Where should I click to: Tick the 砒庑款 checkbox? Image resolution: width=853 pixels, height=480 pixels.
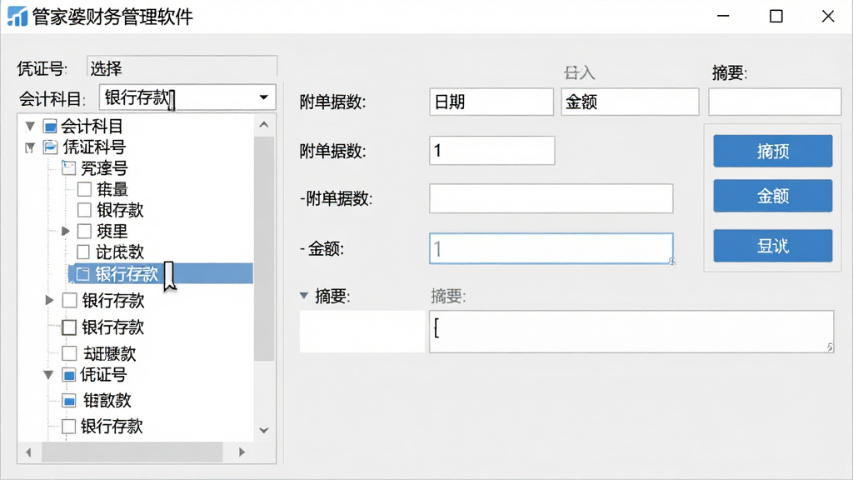tap(83, 252)
